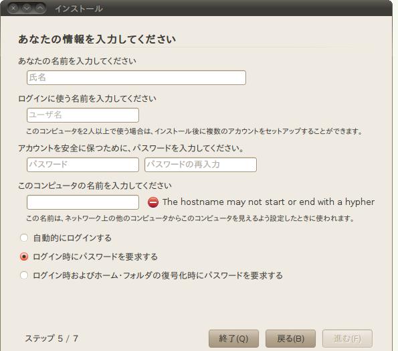The width and height of the screenshot is (398, 351).
Task: Click label あなたの名前を入力してください
Action: point(77,61)
